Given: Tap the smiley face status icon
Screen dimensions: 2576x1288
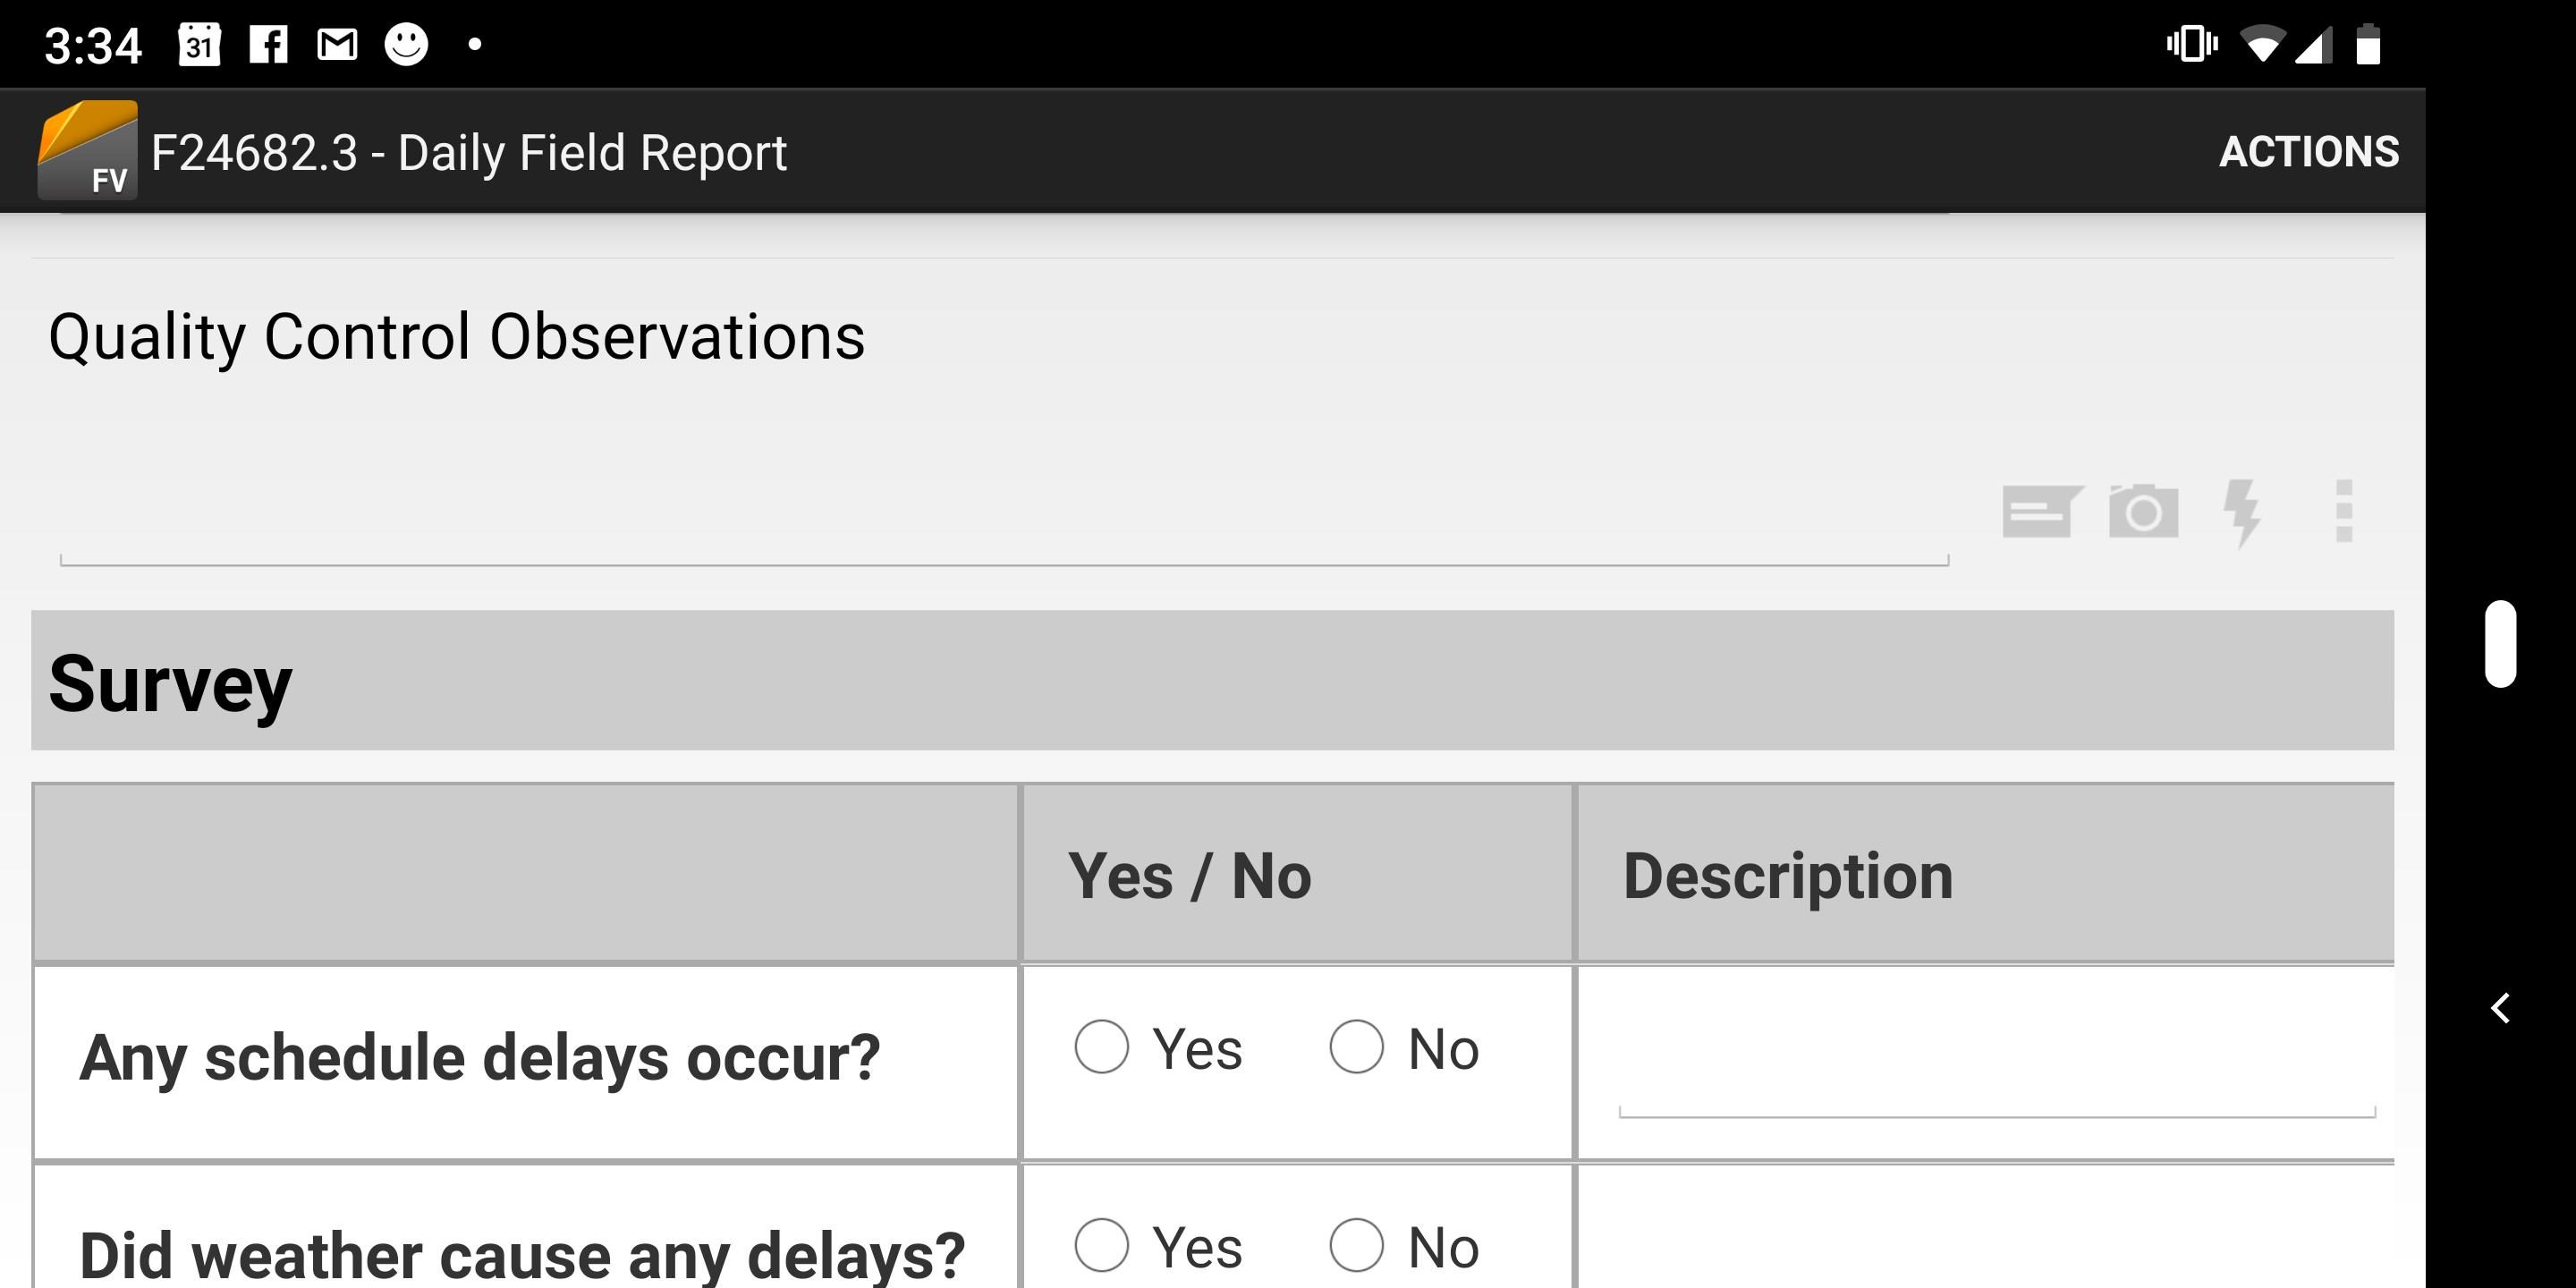Looking at the screenshot, I should tap(406, 45).
